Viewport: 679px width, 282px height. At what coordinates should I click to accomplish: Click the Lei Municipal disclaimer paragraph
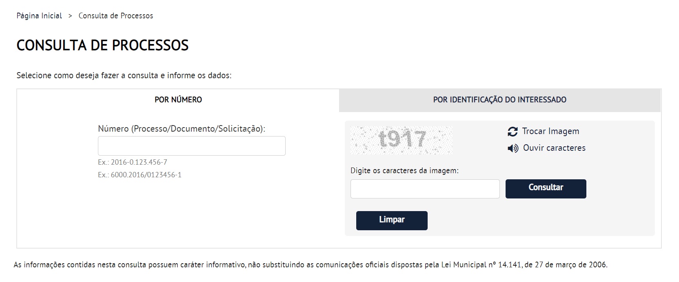click(310, 265)
